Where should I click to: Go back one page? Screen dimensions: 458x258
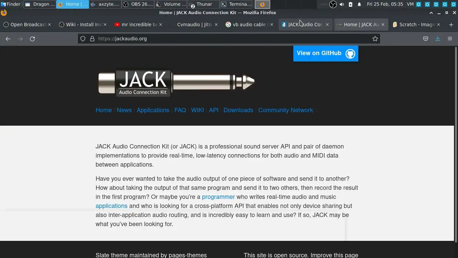[x=8, y=39]
